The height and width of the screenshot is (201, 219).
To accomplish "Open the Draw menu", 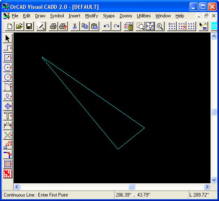I will click(x=40, y=16).
